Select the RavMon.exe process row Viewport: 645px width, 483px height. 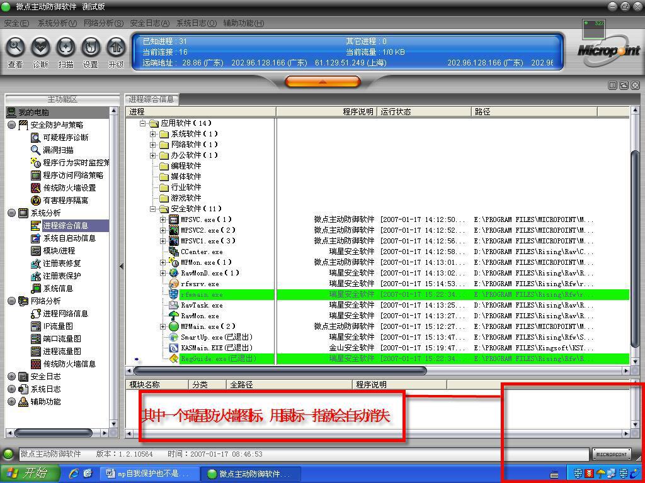pos(379,316)
